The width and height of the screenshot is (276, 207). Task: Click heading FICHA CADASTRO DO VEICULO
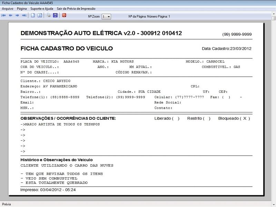tap(67, 48)
